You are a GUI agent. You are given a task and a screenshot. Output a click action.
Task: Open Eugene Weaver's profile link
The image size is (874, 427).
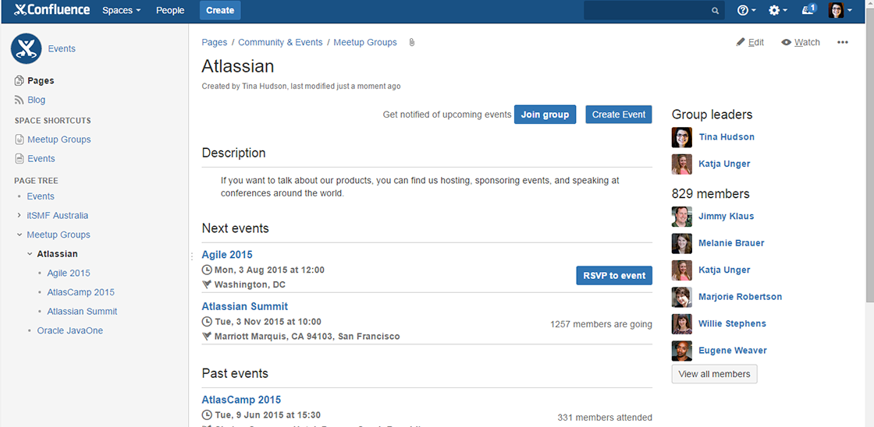point(733,350)
